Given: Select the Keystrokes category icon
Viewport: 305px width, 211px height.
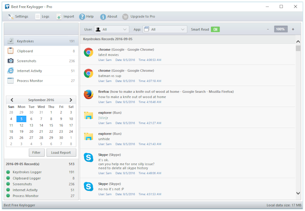Looking at the screenshot, I should click(x=10, y=41).
